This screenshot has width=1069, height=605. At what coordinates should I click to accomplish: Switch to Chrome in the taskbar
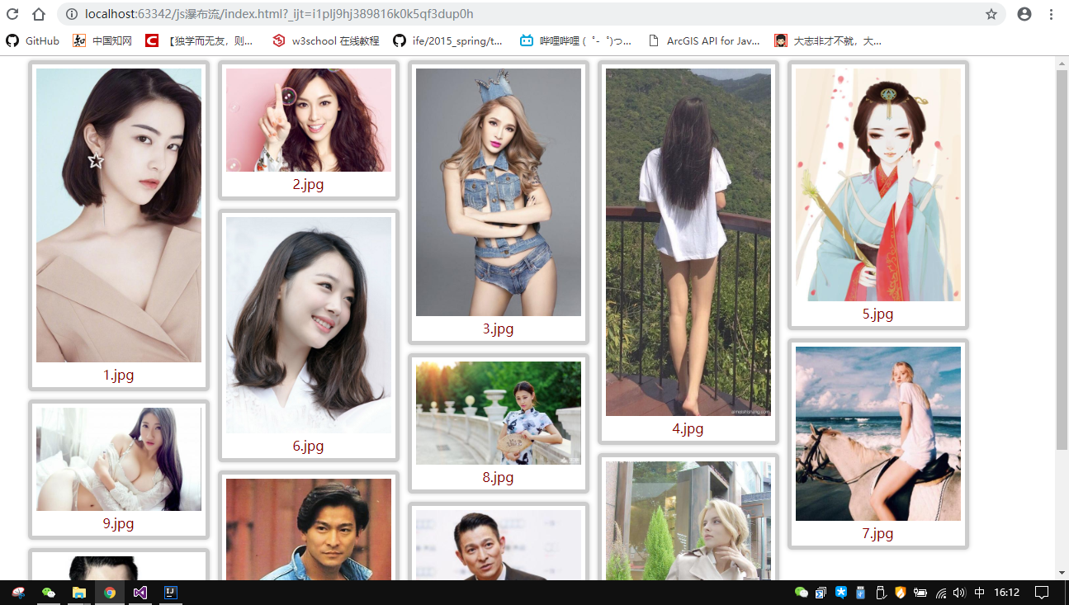coord(110,593)
